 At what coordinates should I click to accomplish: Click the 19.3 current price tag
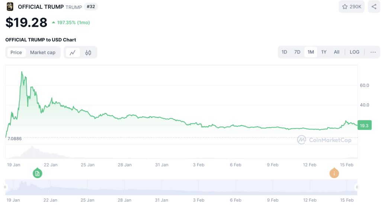click(365, 125)
